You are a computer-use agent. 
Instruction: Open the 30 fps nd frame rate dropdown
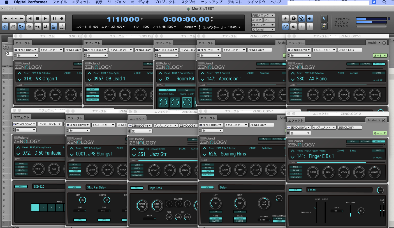point(263,29)
